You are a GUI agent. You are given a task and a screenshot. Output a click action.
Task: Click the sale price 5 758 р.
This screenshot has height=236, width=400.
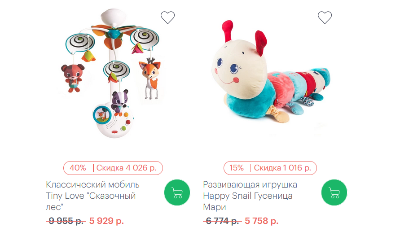261,221
